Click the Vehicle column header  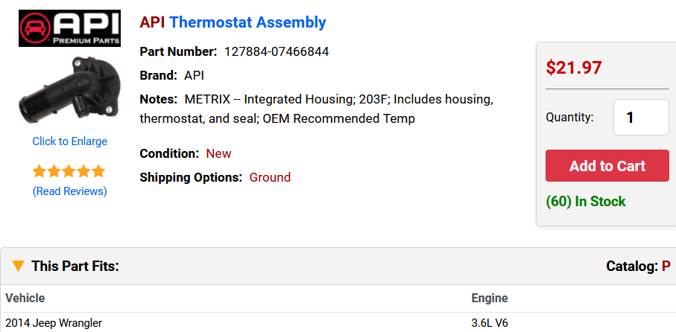25,298
